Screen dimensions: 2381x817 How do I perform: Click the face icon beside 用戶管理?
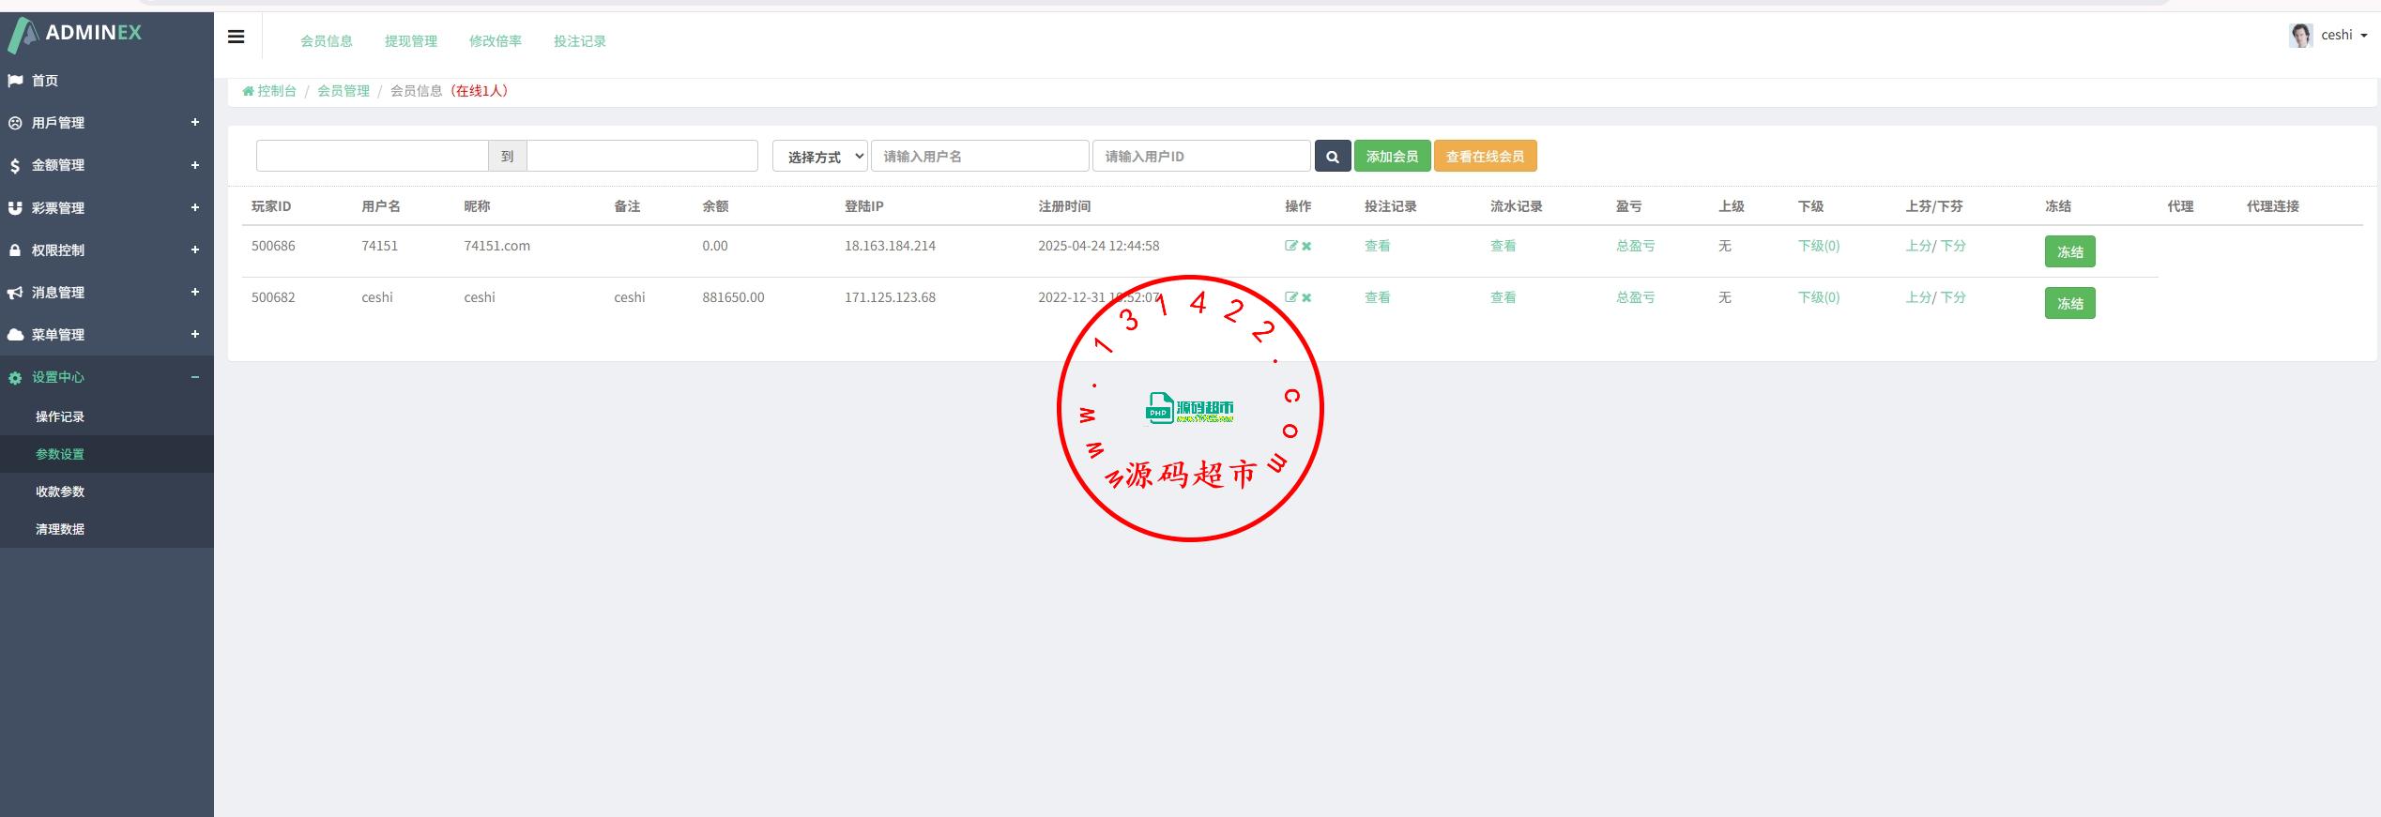(15, 123)
